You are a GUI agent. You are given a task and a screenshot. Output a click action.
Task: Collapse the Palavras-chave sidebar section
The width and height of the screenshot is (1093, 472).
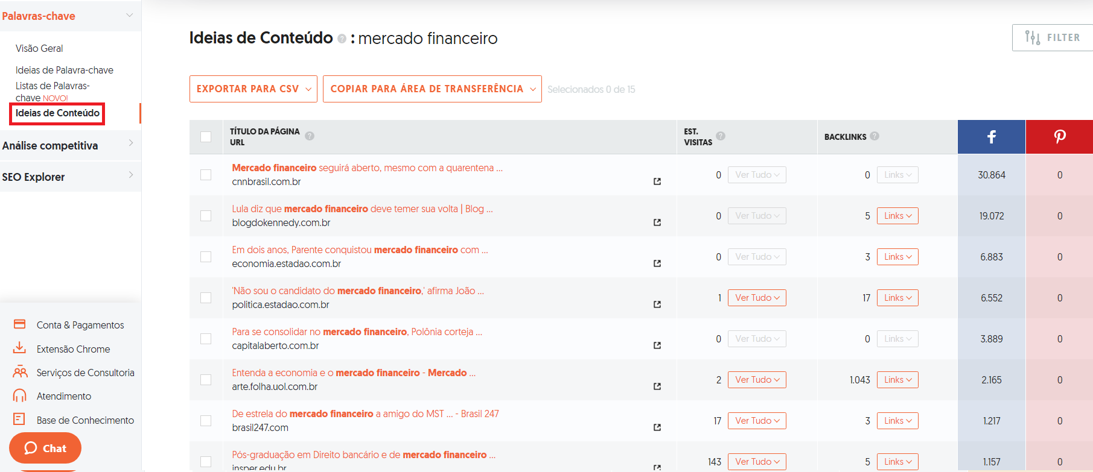pyautogui.click(x=70, y=16)
